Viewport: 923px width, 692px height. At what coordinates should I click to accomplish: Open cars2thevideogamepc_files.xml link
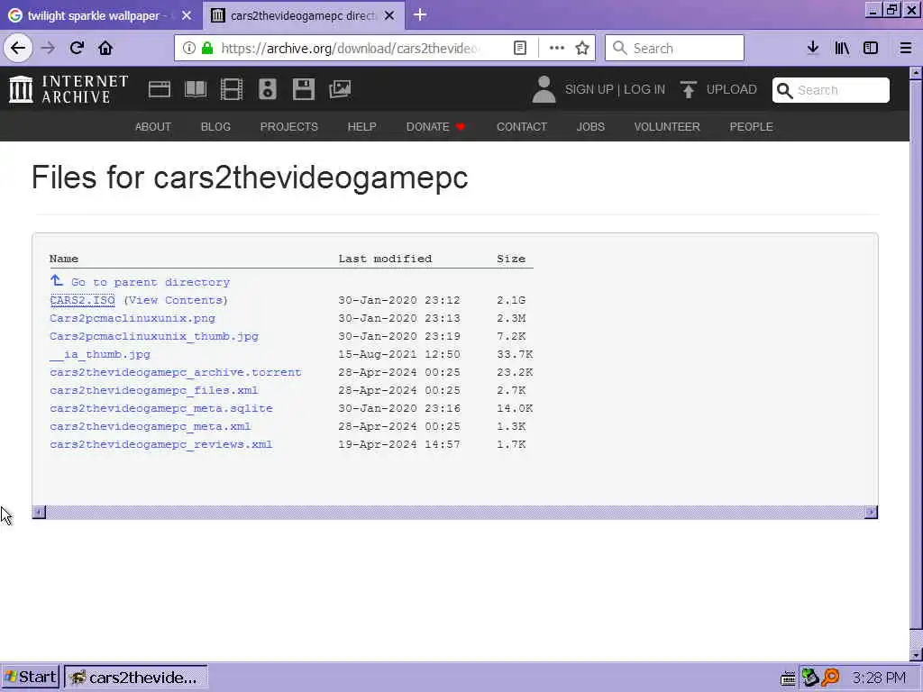[x=154, y=390]
